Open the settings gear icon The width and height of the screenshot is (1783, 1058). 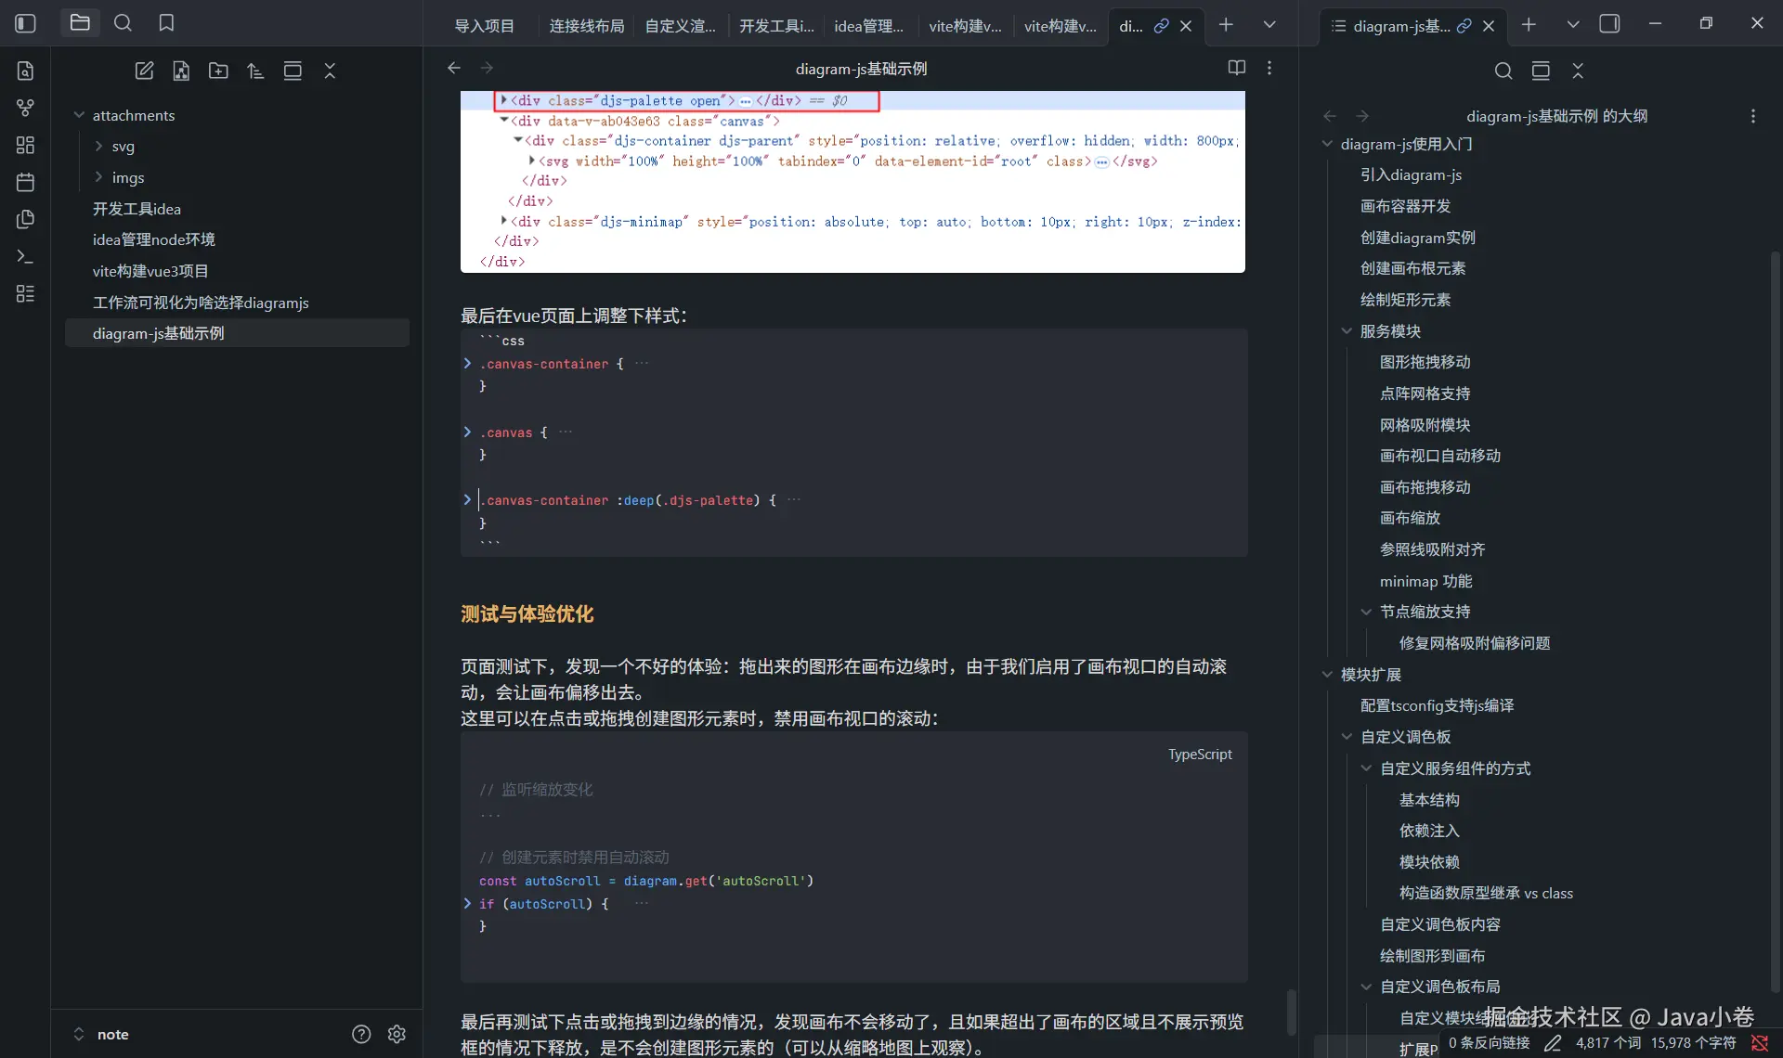pos(397,1034)
